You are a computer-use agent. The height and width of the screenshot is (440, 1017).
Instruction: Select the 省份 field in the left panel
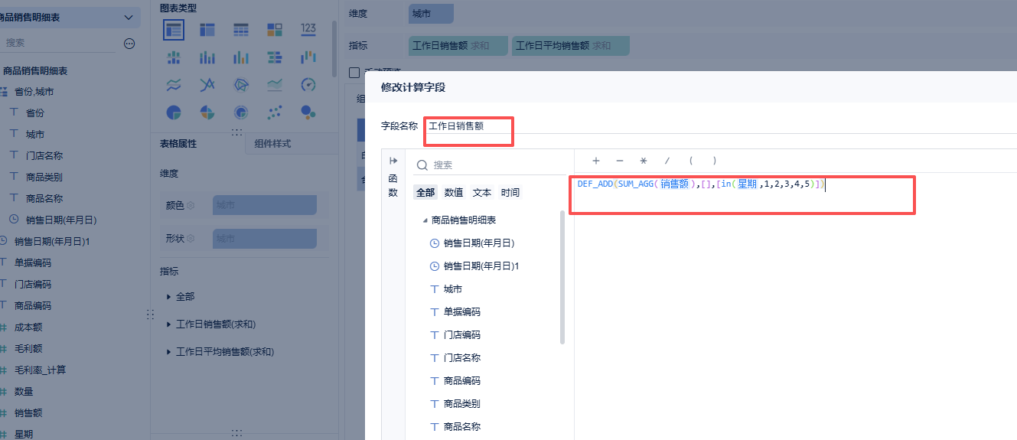point(34,112)
